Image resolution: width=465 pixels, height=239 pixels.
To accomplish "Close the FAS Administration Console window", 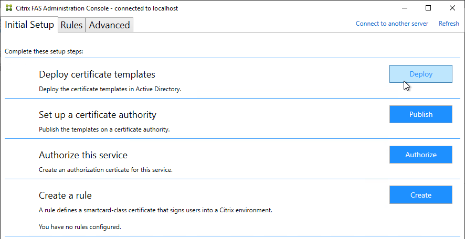I will click(x=452, y=8).
